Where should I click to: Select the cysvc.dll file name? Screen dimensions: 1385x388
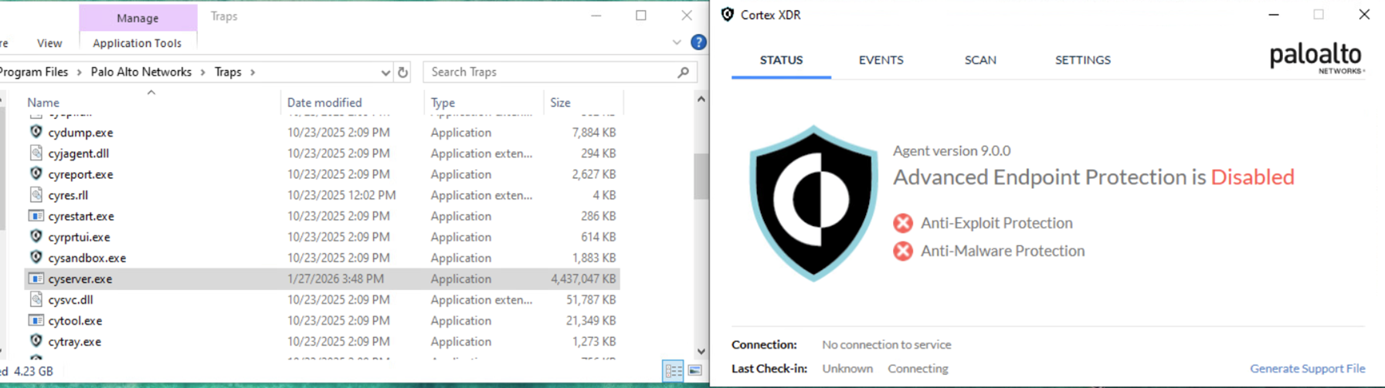coord(70,299)
